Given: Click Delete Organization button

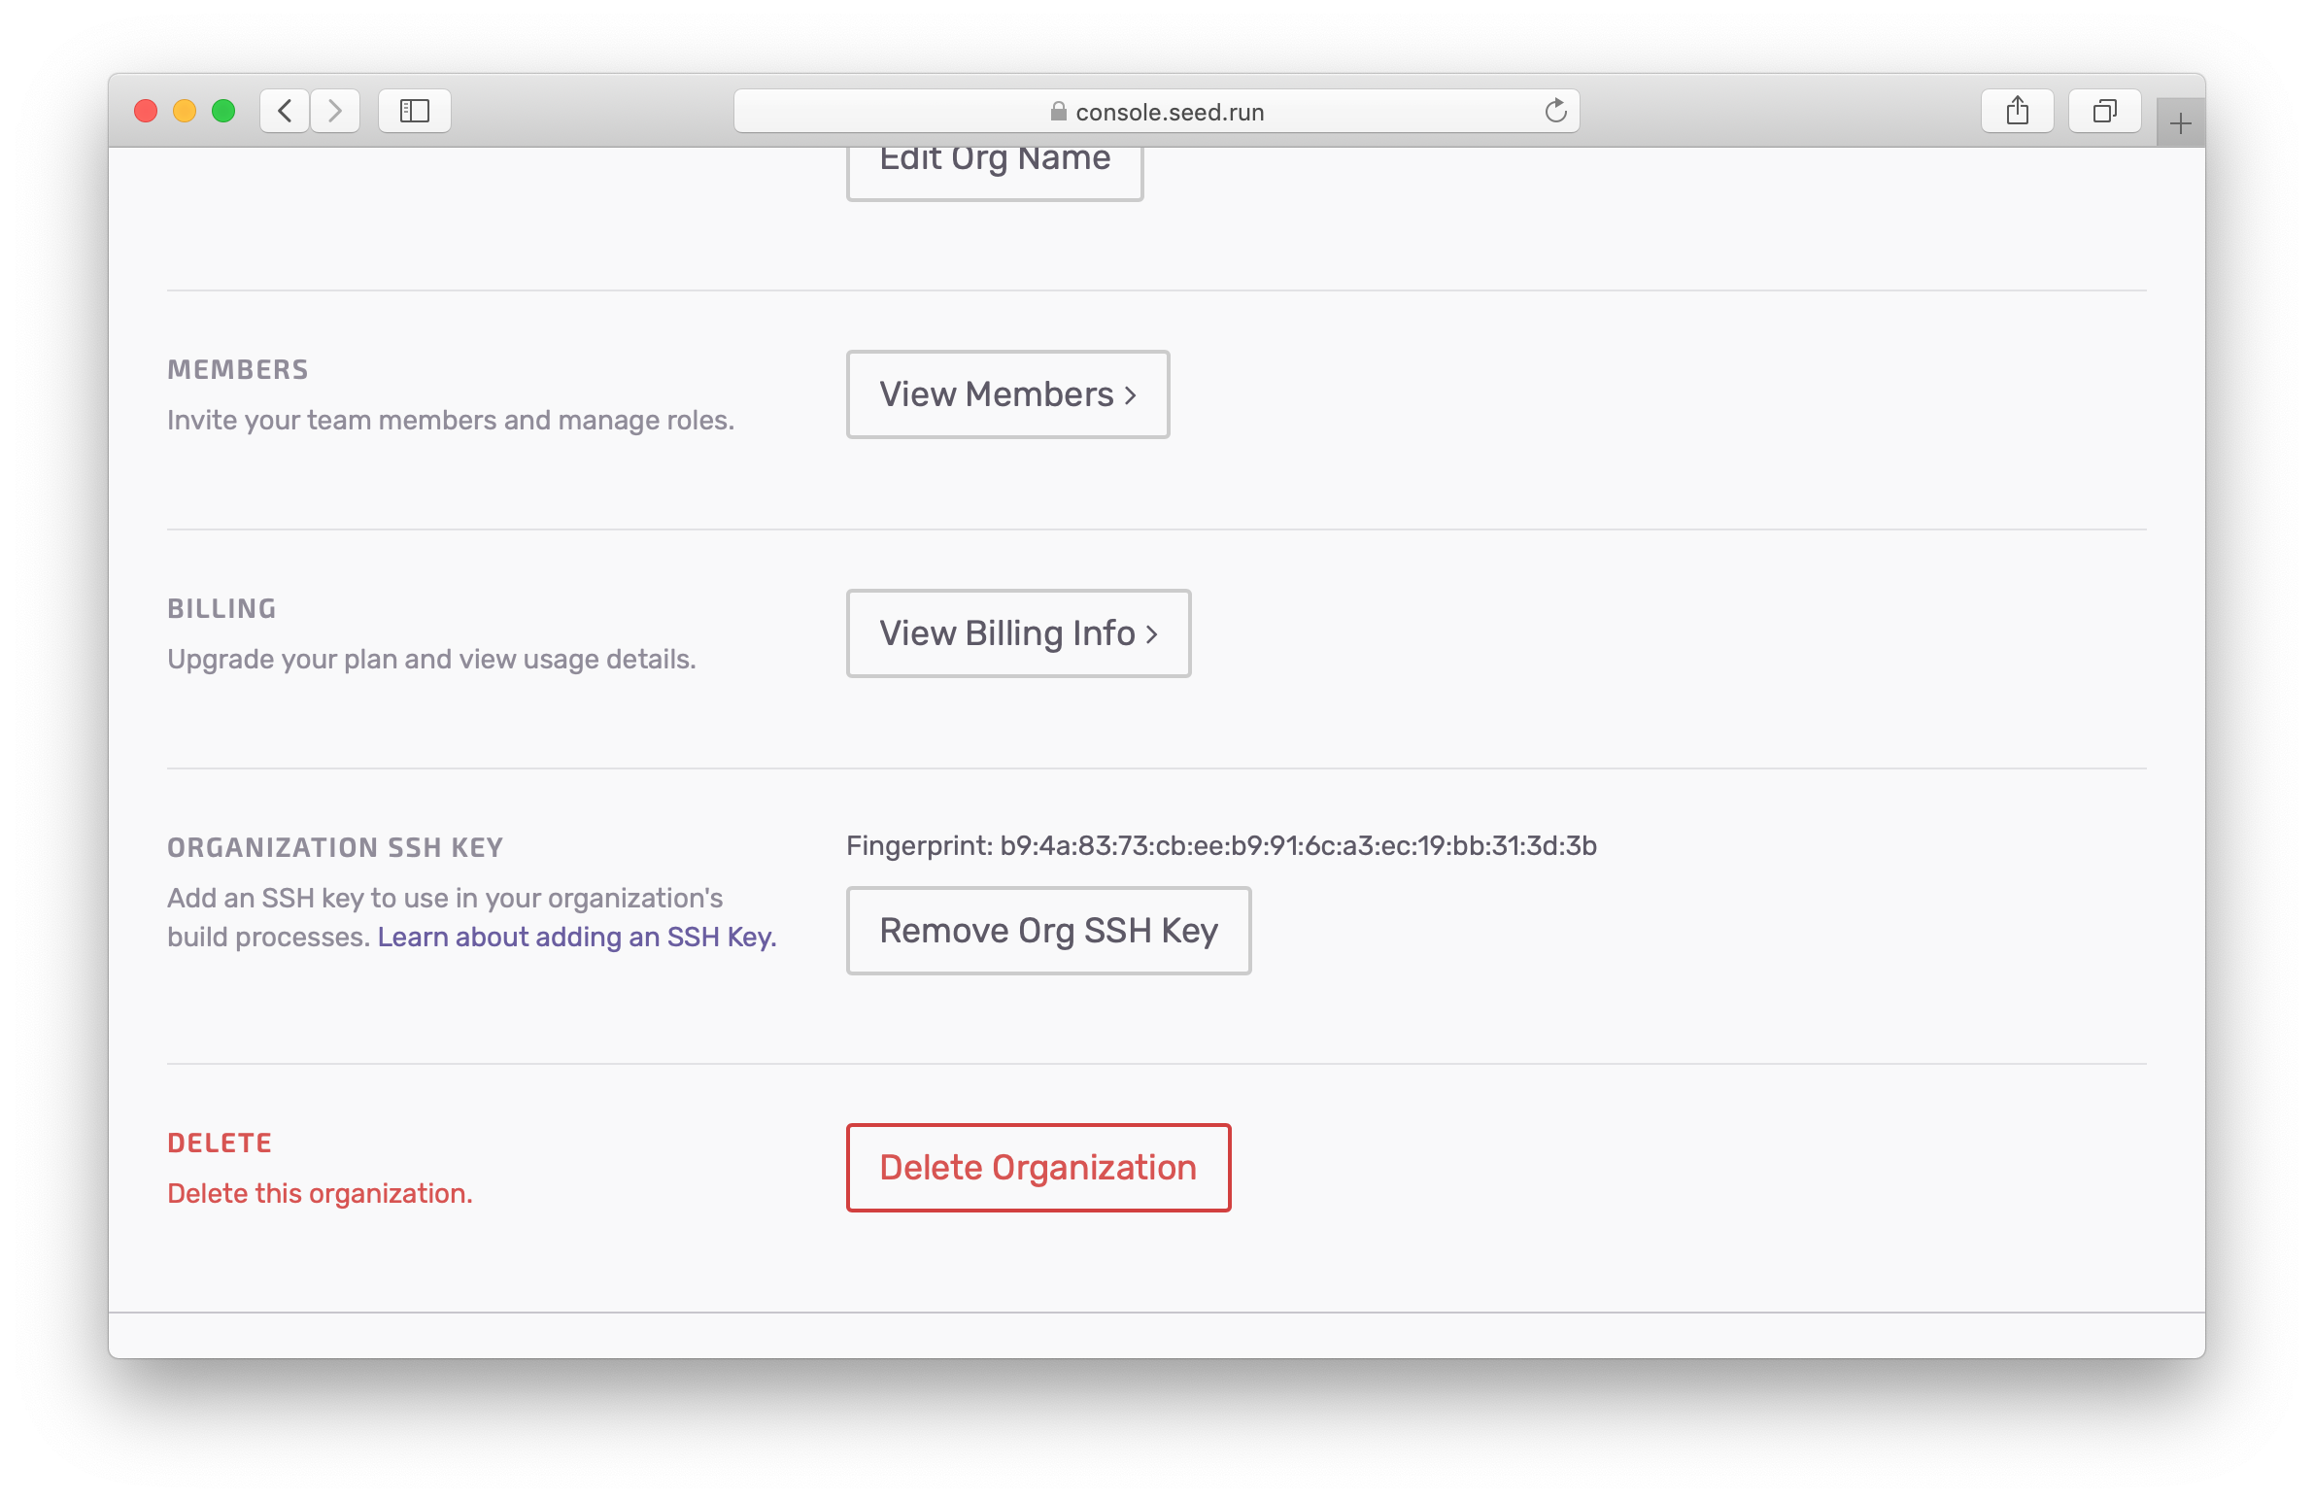Looking at the screenshot, I should (1038, 1166).
